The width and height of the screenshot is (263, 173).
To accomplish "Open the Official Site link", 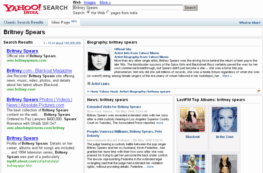I will click(x=123, y=49).
